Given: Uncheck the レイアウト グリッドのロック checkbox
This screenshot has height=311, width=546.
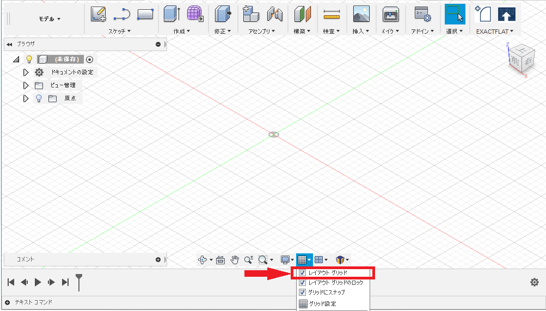Looking at the screenshot, I should 302,283.
